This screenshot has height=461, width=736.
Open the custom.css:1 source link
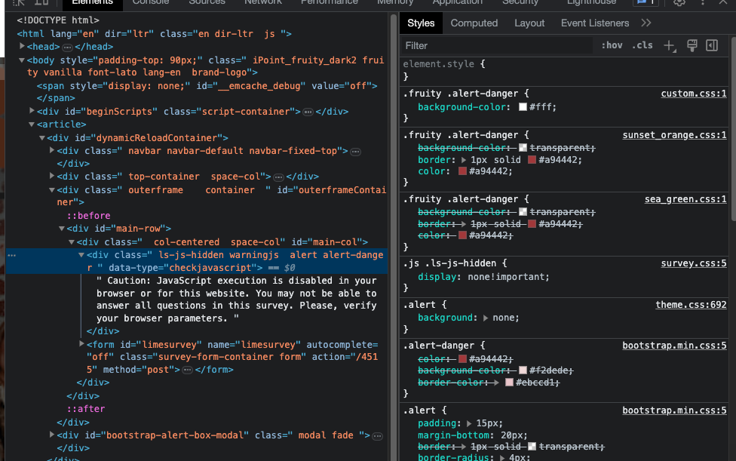coord(693,94)
